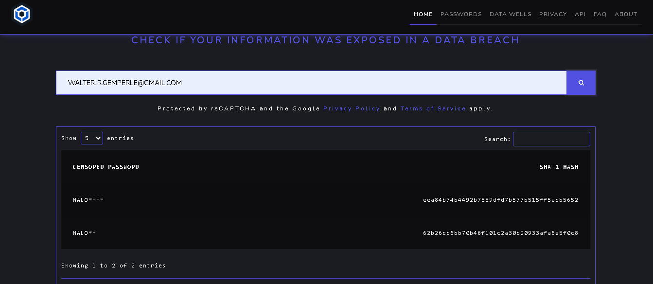Sort by CENSORED PASSWORD column header

[x=106, y=167]
